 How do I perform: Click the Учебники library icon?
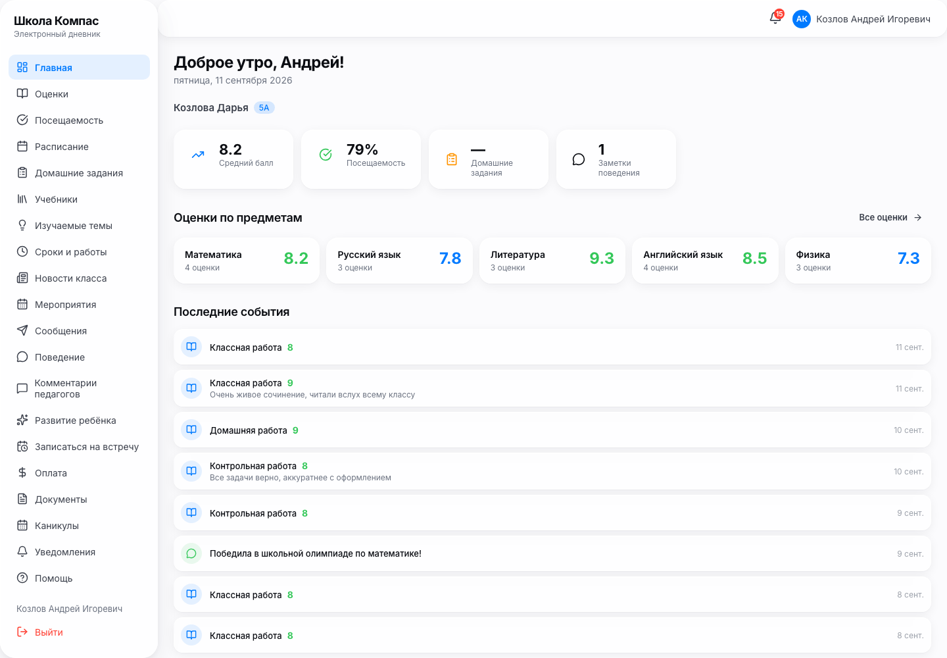click(22, 199)
